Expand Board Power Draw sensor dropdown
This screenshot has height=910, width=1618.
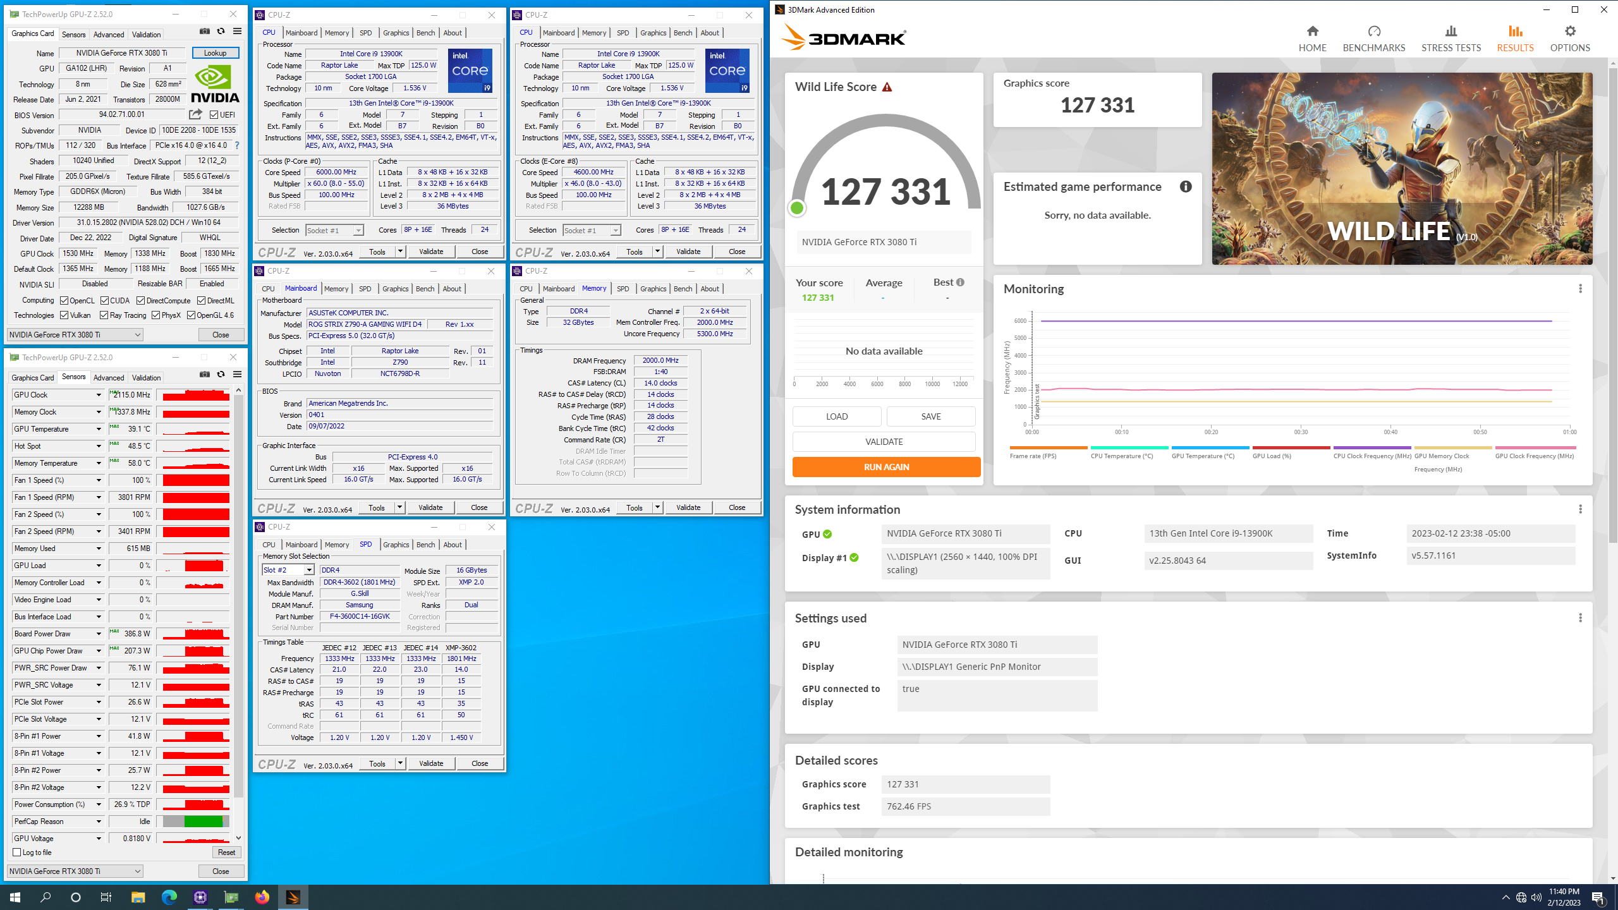pyautogui.click(x=99, y=634)
